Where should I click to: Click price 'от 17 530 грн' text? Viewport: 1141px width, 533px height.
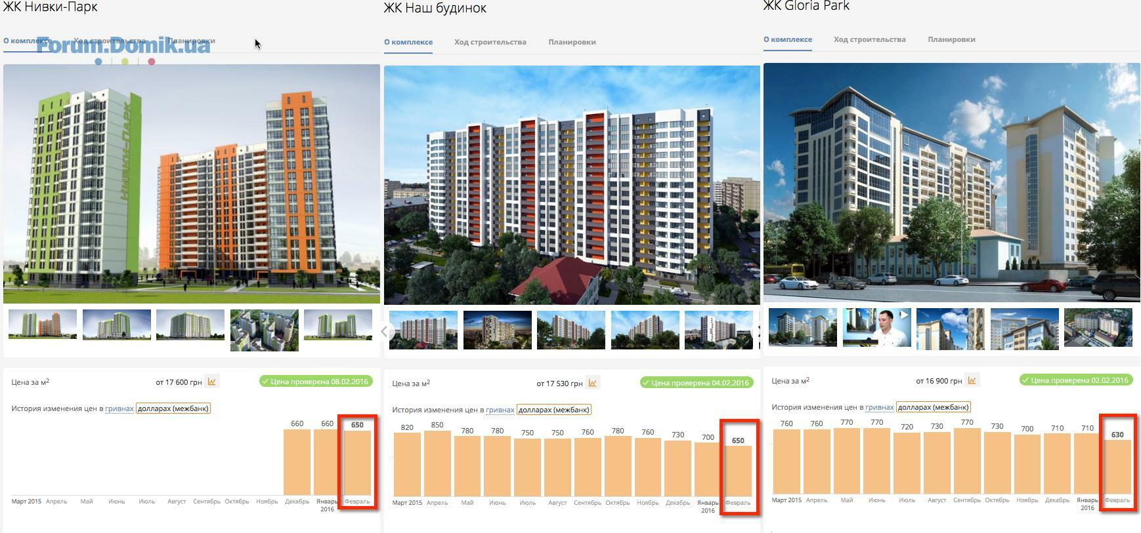point(559,384)
